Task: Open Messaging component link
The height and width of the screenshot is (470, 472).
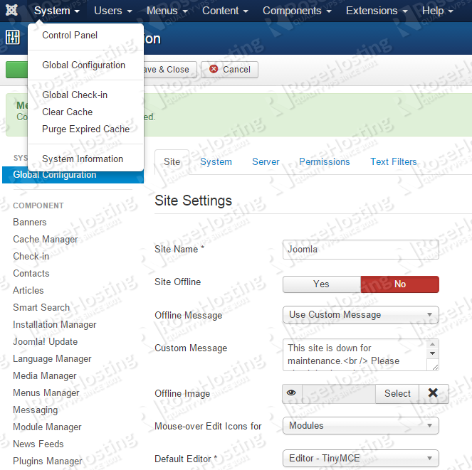Action: tap(35, 410)
